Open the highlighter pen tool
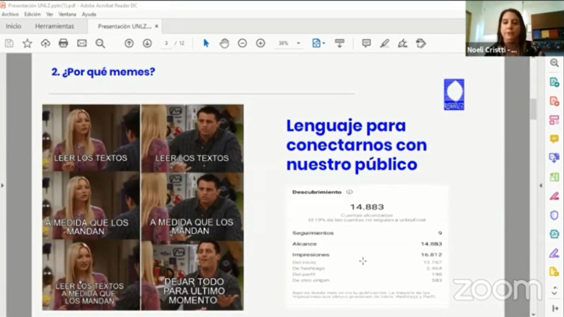Viewport: 564px width, 317px height. coord(385,43)
